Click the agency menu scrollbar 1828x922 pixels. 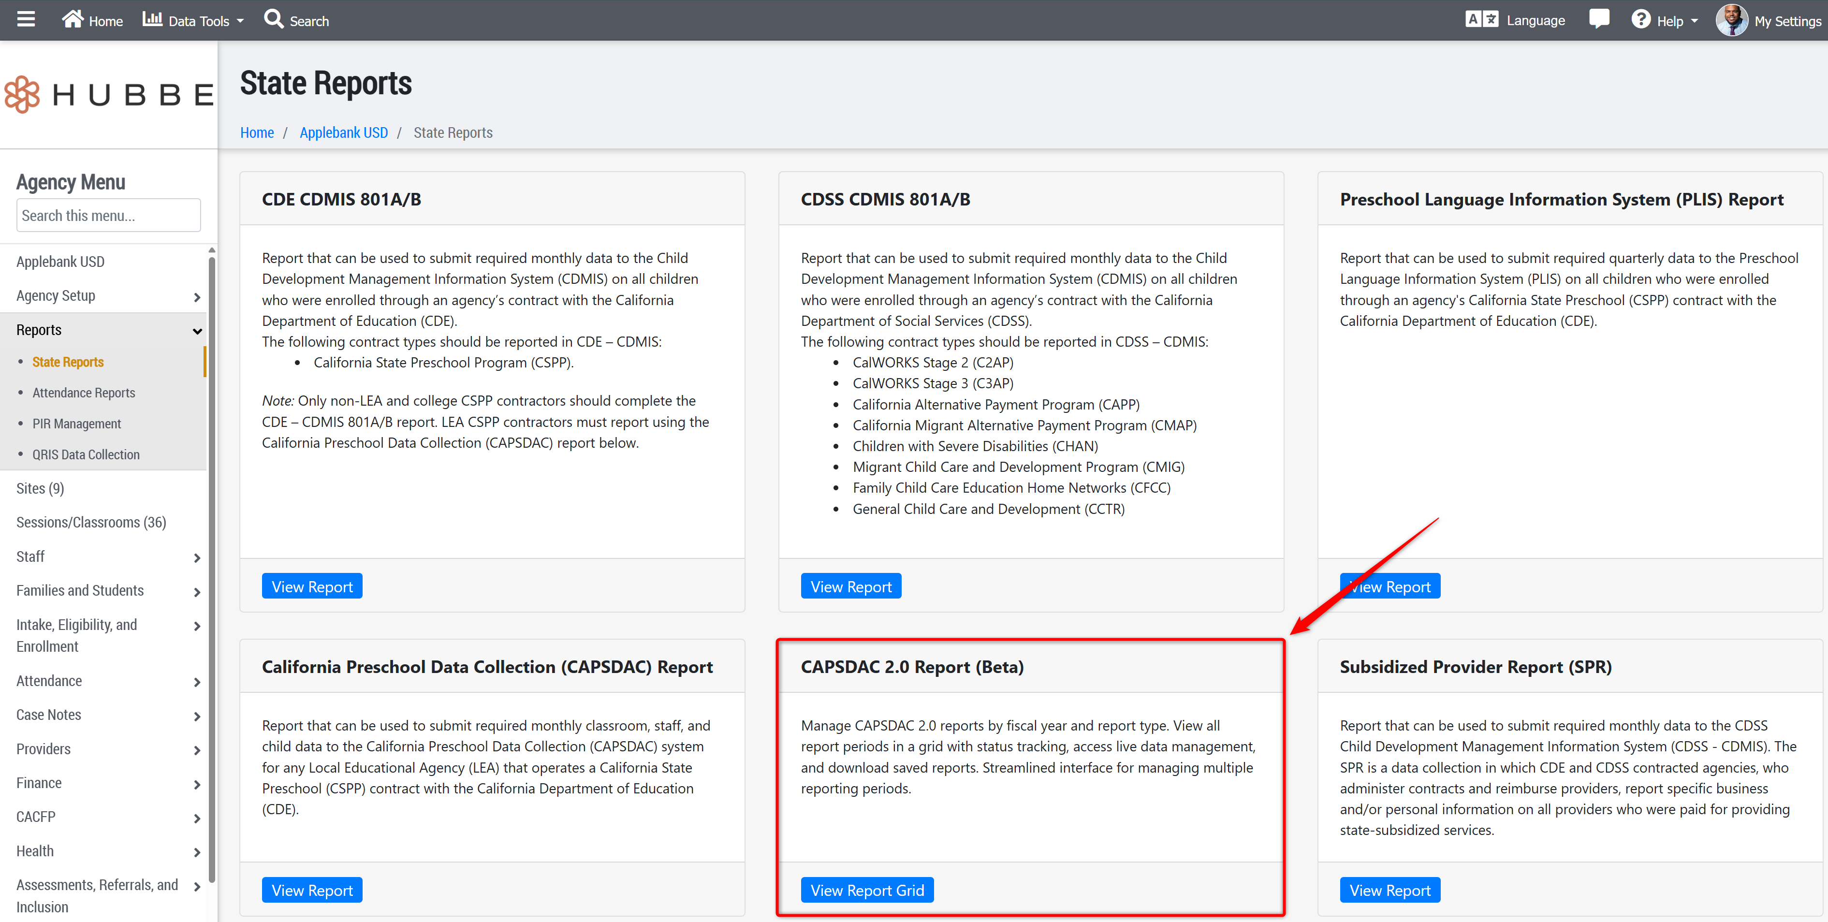[x=211, y=568]
